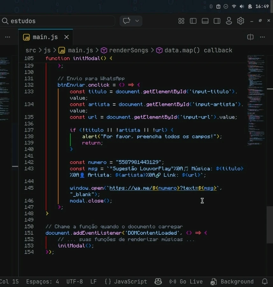Toggle the primary side bar visibility
The image size is (273, 287).
(x=193, y=21)
